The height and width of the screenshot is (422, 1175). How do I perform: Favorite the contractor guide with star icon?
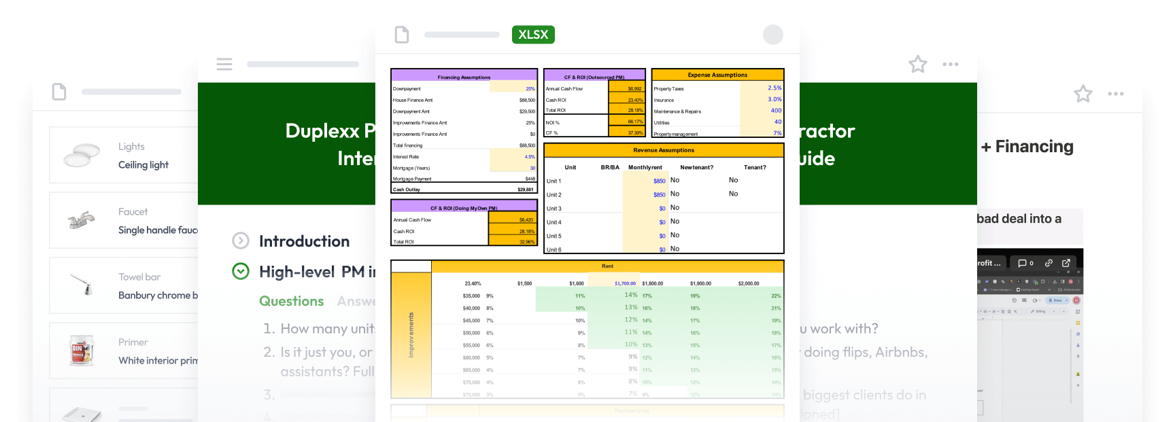coord(917,64)
